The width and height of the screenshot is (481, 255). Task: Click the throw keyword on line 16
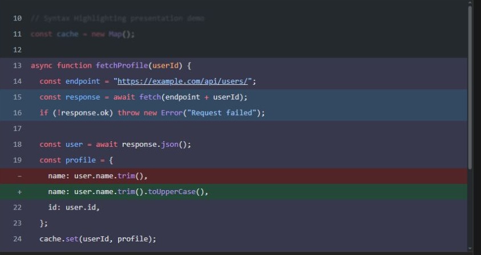point(128,113)
